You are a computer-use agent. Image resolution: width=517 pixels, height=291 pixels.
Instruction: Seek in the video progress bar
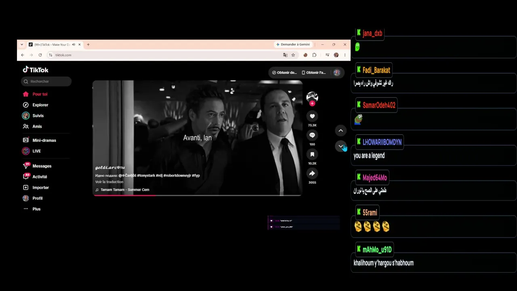coord(197,195)
